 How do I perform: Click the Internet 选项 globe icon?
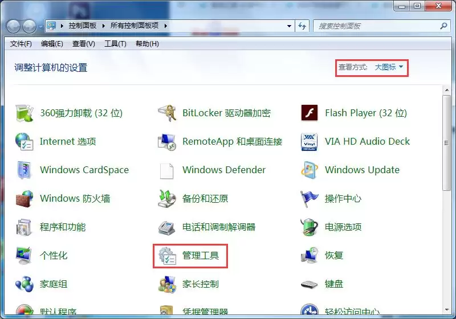coord(25,141)
